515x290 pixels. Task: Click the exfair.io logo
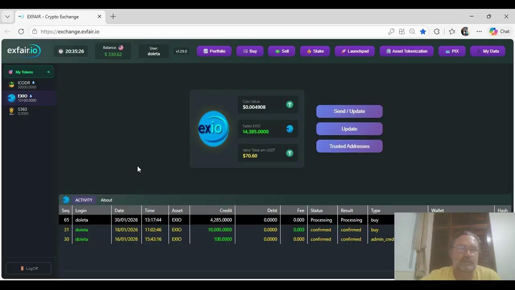click(24, 51)
